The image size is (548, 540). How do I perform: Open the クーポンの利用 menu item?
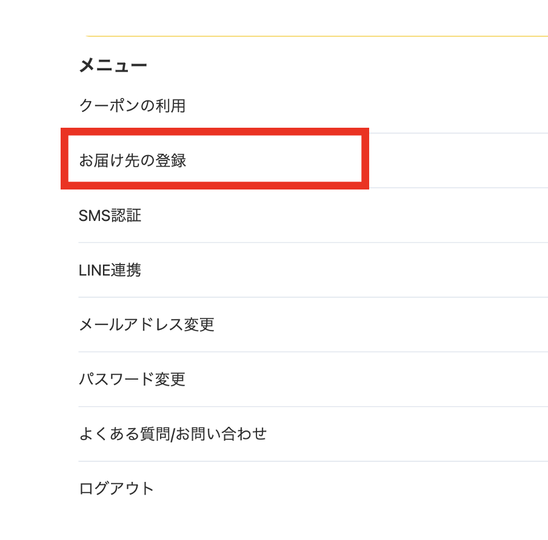tap(133, 106)
